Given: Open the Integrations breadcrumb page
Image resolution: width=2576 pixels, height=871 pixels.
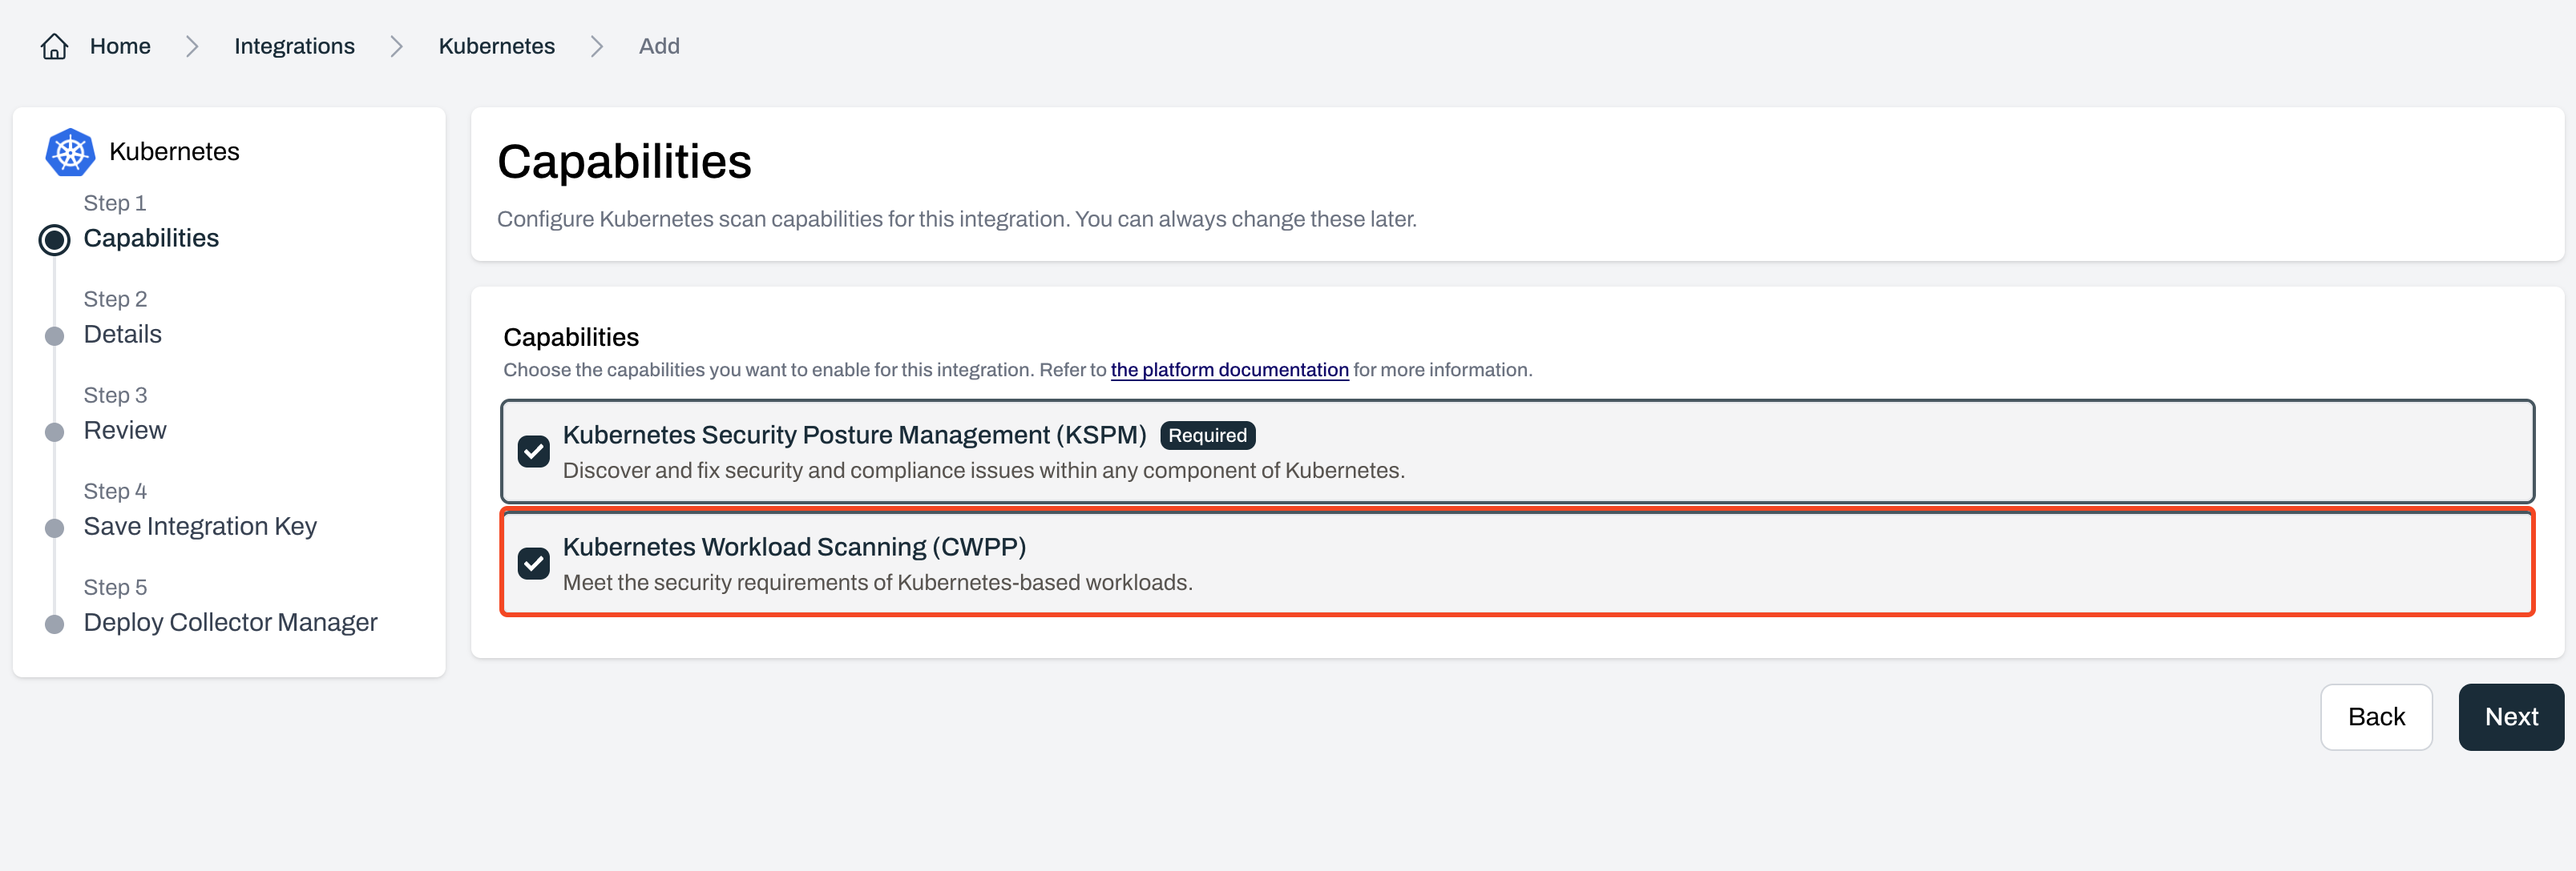Looking at the screenshot, I should (294, 46).
